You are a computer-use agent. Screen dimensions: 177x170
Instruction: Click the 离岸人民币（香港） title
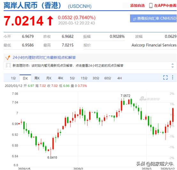coord(32,5)
